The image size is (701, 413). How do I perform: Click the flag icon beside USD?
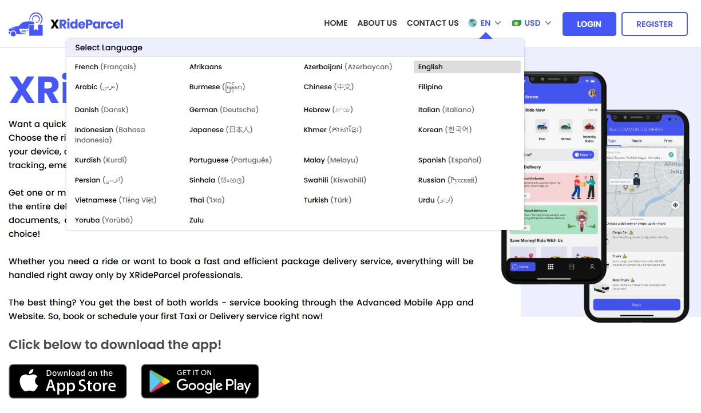[x=516, y=23]
